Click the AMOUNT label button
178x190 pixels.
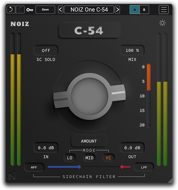(x=89, y=141)
